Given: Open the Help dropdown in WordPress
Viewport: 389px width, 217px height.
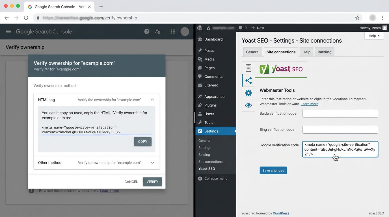Looking at the screenshot, I should coord(374,36).
